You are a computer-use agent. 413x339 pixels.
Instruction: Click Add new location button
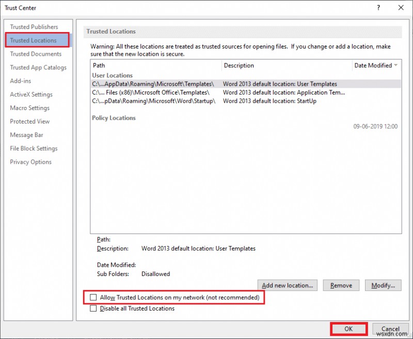pos(287,285)
